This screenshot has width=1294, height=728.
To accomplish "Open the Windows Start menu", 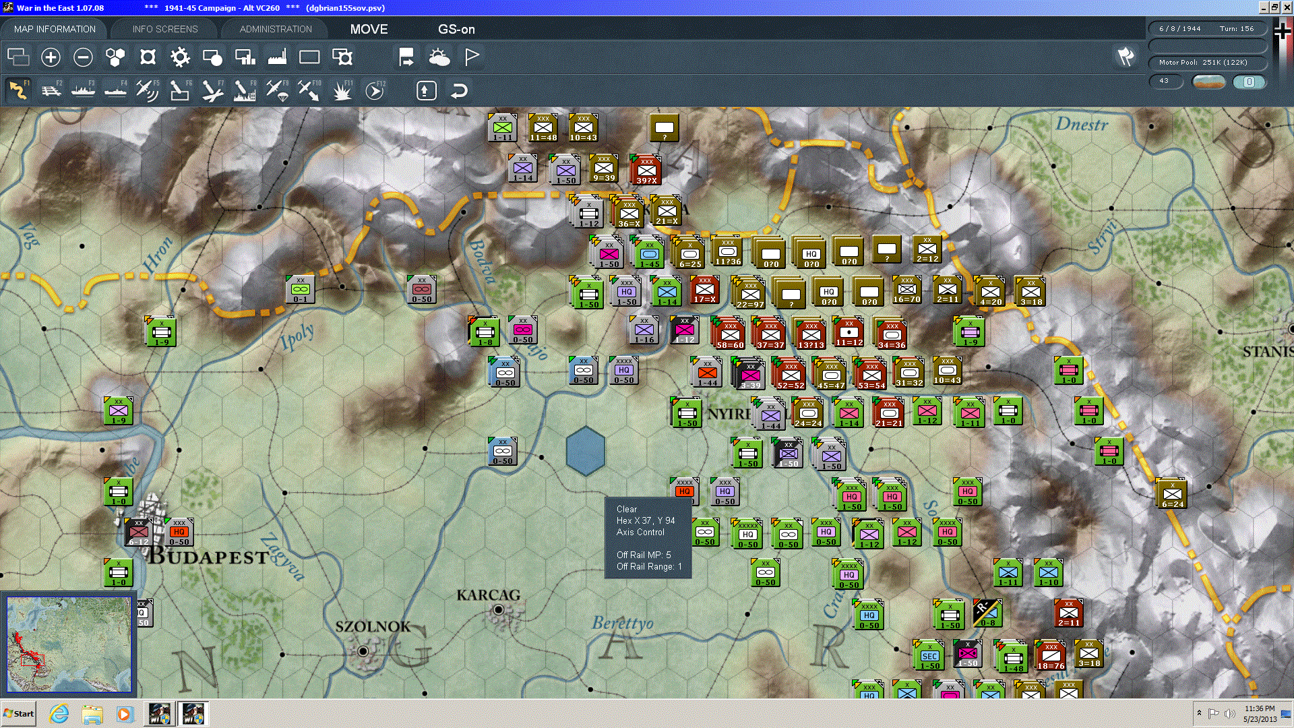I will tap(18, 714).
